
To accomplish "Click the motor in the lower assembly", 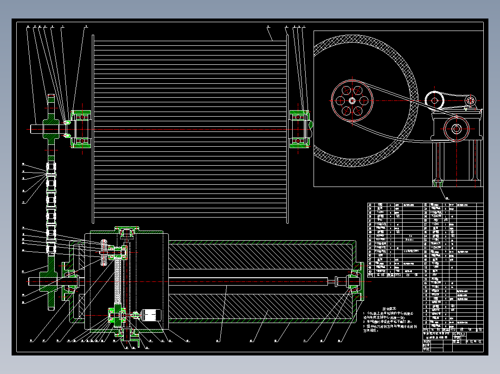I will pos(151,315).
